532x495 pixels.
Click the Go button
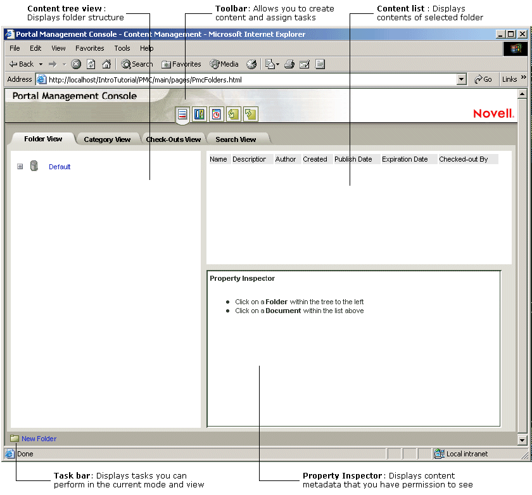[483, 79]
